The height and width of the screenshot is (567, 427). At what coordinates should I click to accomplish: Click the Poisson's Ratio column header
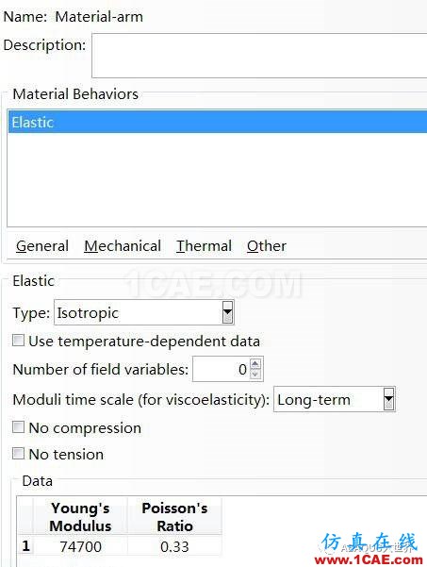coord(174,517)
